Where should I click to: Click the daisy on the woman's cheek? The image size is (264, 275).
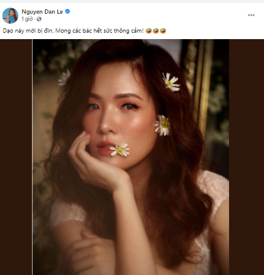pos(163,126)
